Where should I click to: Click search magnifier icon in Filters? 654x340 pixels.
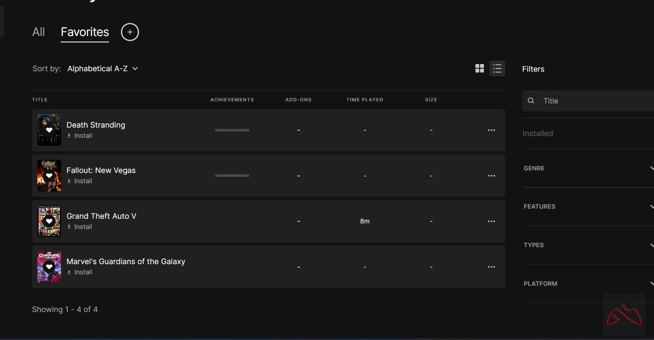pyautogui.click(x=531, y=101)
